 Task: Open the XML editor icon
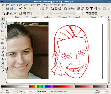tap(95, 8)
